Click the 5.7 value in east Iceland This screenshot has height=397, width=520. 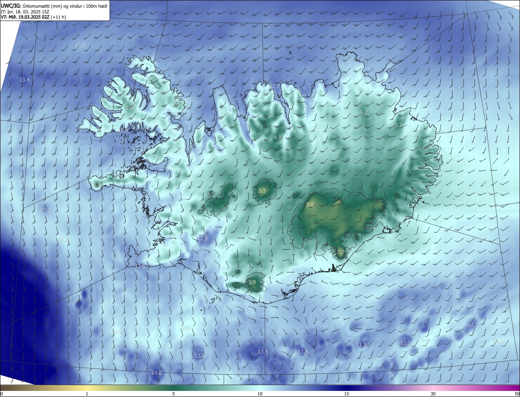click(399, 125)
